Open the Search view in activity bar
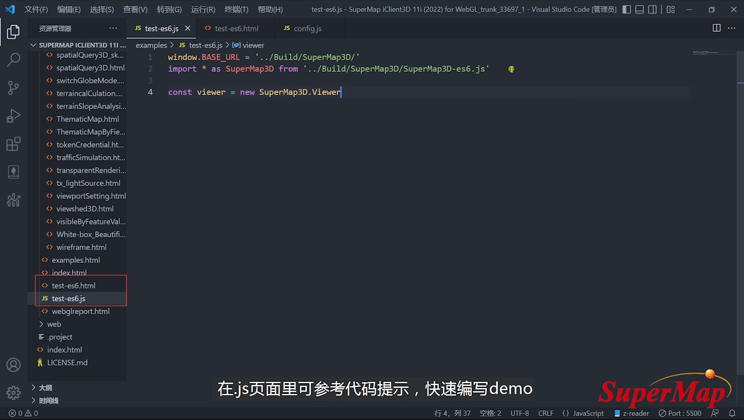 point(14,60)
